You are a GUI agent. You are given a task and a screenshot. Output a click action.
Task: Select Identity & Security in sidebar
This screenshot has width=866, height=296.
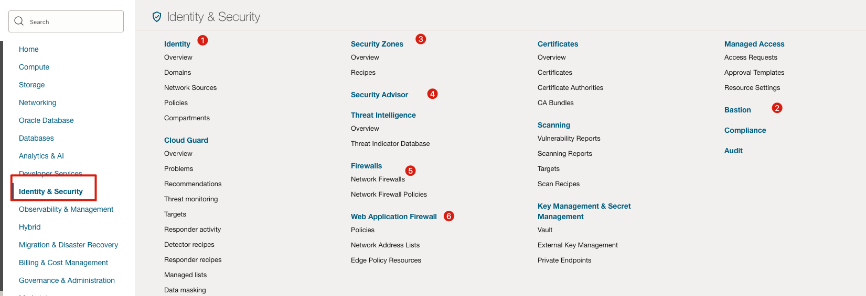click(51, 191)
